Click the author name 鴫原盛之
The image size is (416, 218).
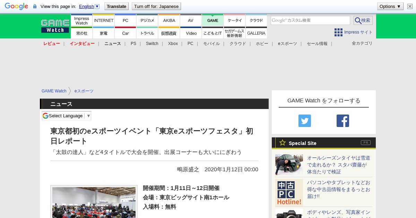click(x=188, y=170)
